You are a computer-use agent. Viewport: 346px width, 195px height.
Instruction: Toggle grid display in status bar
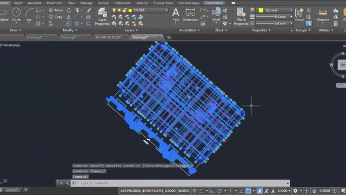[195, 191]
